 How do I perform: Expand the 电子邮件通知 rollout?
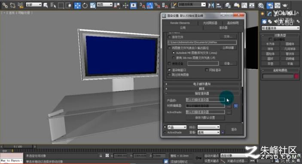pos(202,84)
